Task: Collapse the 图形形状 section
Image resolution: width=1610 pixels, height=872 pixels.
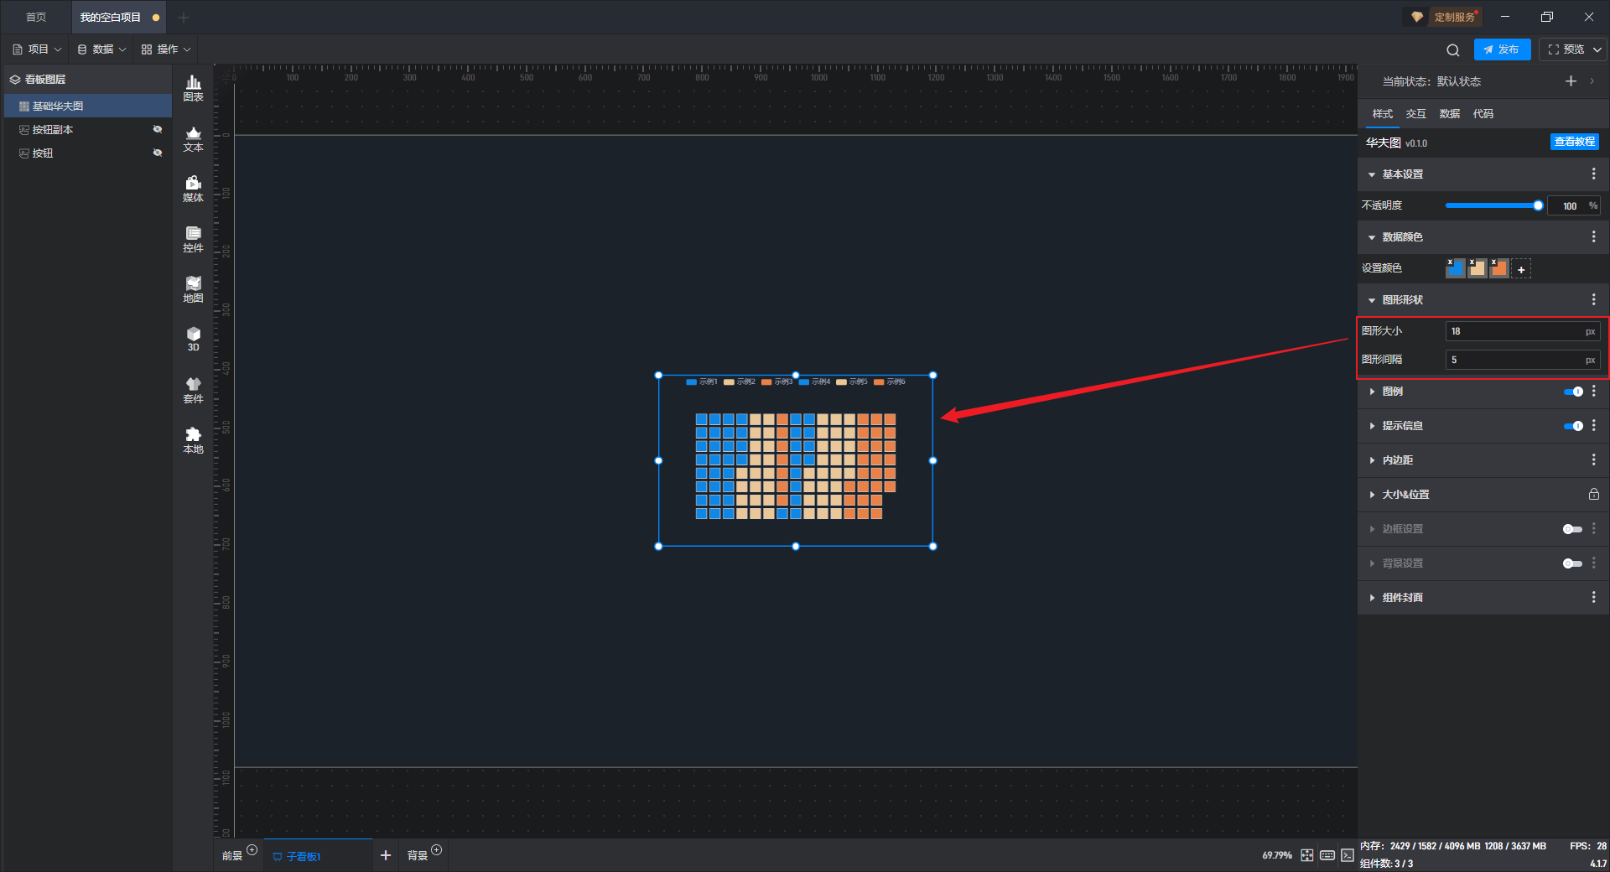Action: point(1372,300)
